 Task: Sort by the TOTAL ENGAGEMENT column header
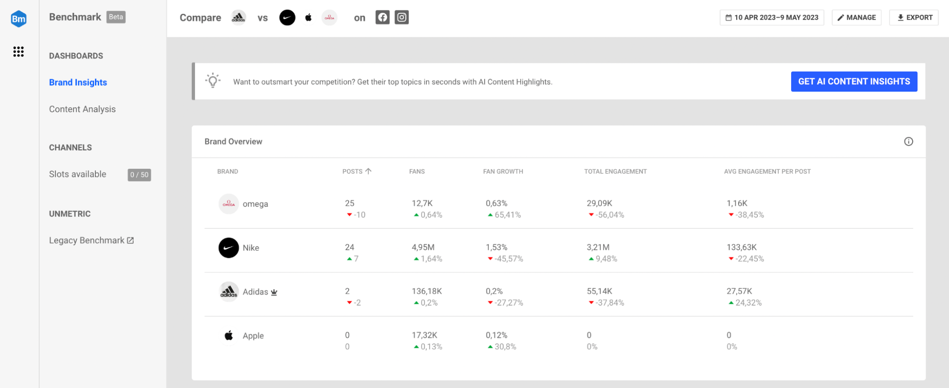click(x=616, y=172)
